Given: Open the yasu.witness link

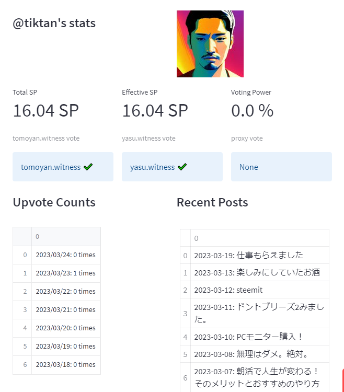Looking at the screenshot, I should 152,167.
